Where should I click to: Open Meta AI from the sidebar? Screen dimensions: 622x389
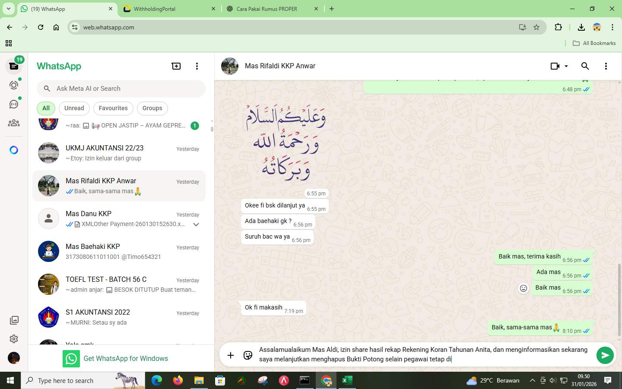[x=13, y=149]
